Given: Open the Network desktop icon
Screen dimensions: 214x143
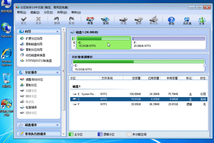Looking at the screenshot, I should point(6,30).
